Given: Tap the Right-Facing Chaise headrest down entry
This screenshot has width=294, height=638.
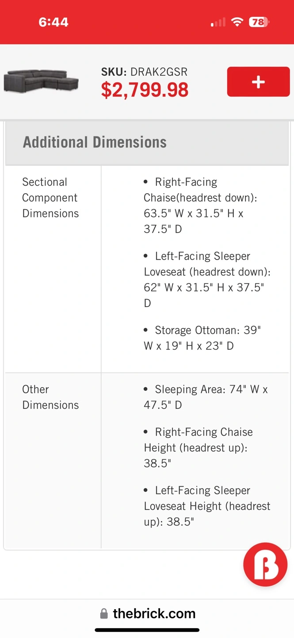Looking at the screenshot, I should 200,206.
